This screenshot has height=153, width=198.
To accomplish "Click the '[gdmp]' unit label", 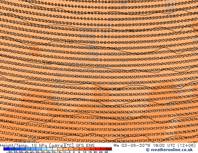I will (x=57, y=146).
